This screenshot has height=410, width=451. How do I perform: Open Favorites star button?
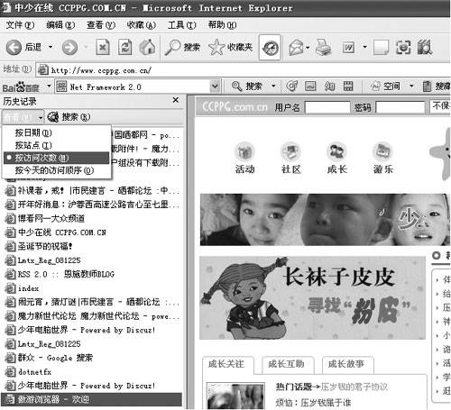tap(230, 47)
